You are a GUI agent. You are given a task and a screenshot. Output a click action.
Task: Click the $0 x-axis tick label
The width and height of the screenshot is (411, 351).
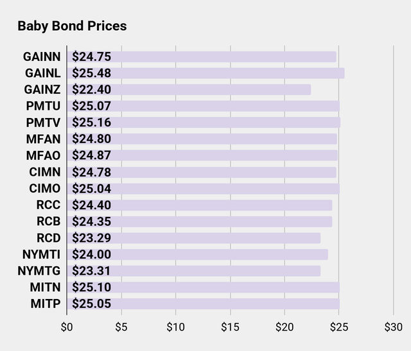click(x=67, y=327)
